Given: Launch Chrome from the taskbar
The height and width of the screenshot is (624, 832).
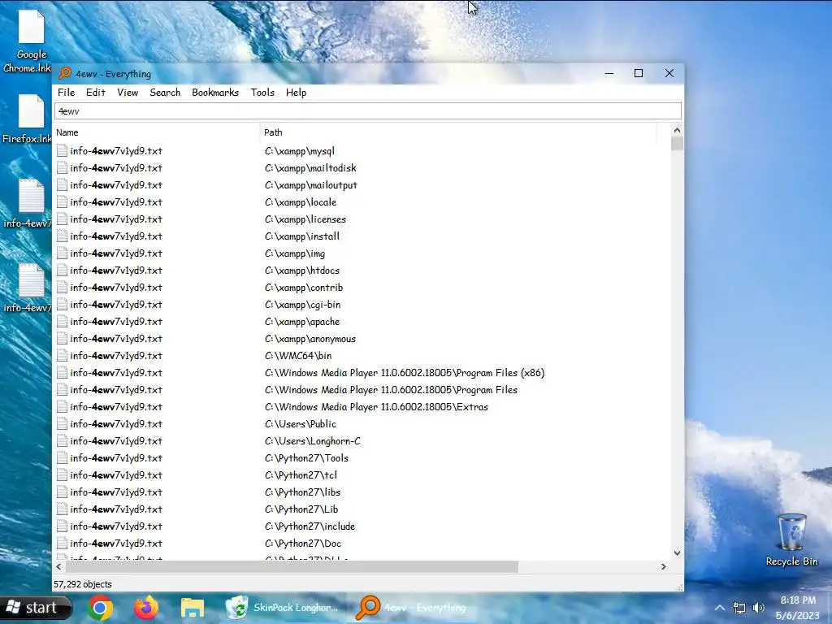Looking at the screenshot, I should pos(100,608).
